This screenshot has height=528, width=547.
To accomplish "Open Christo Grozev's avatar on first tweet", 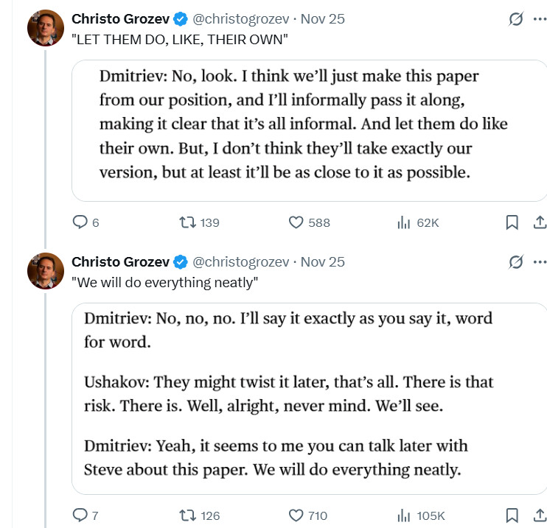I will point(45,29).
